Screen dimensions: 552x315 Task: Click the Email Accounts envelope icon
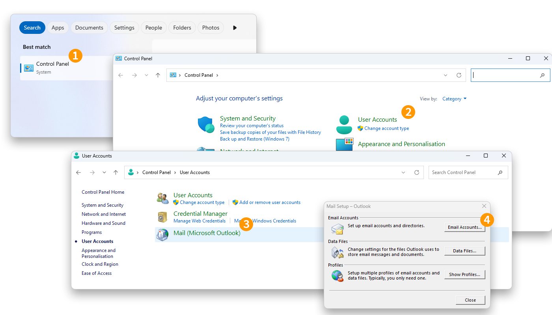coord(337,229)
